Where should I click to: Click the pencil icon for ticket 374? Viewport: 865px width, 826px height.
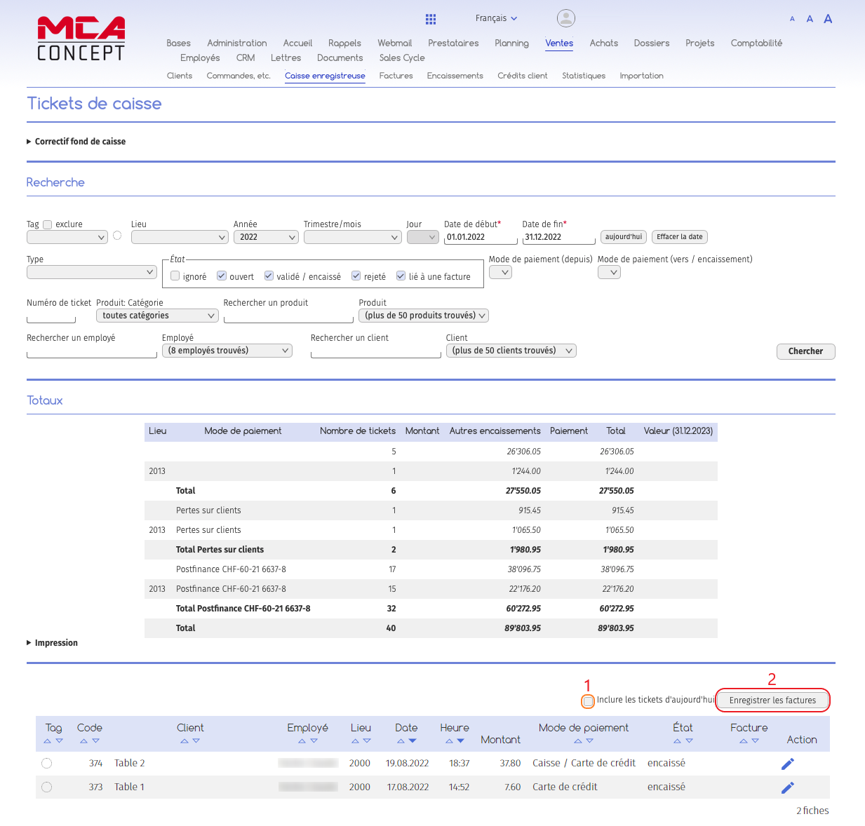pos(787,763)
